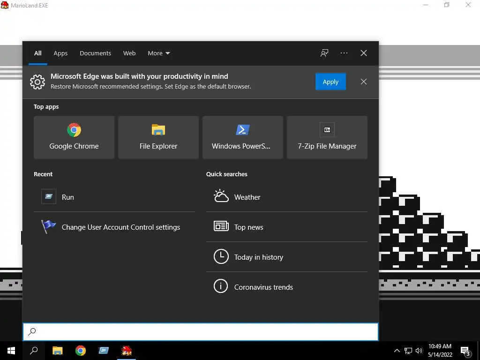Open the taskbar clock showing 10:49 AM
480x360 pixels.
(440, 351)
